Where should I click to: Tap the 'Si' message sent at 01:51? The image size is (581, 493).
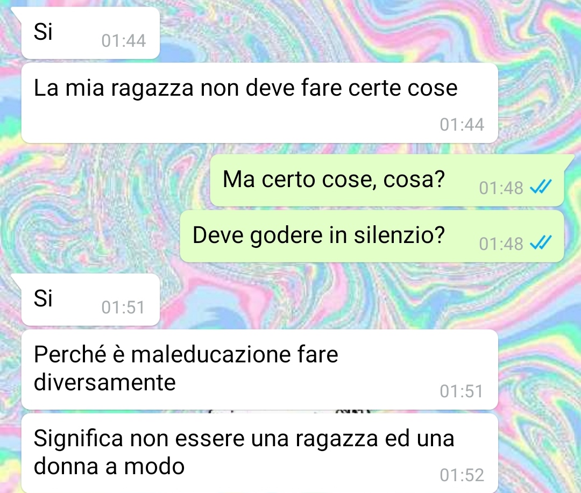pos(90,299)
